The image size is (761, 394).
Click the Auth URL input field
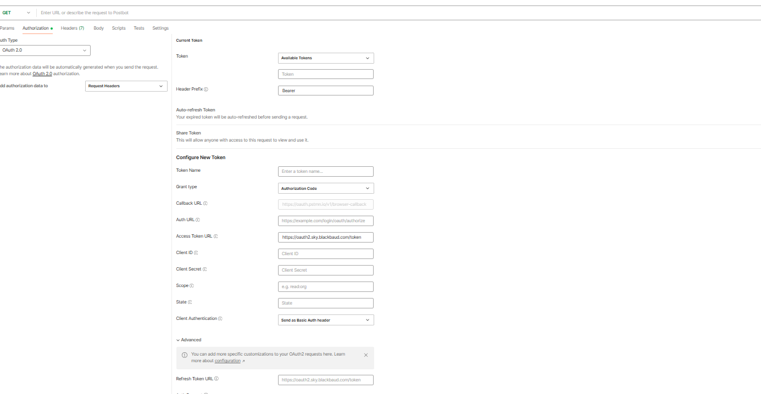pyautogui.click(x=326, y=221)
